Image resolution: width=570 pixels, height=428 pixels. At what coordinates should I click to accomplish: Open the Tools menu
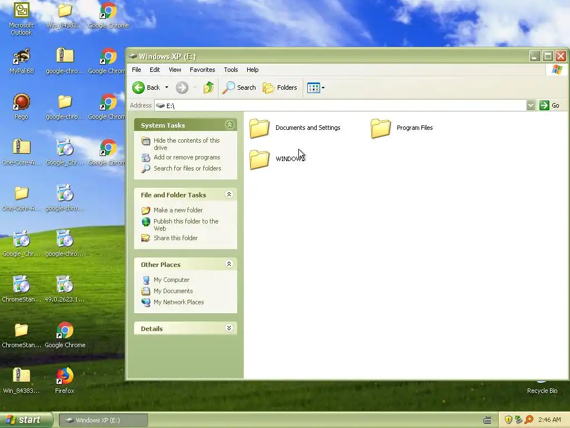tap(231, 70)
